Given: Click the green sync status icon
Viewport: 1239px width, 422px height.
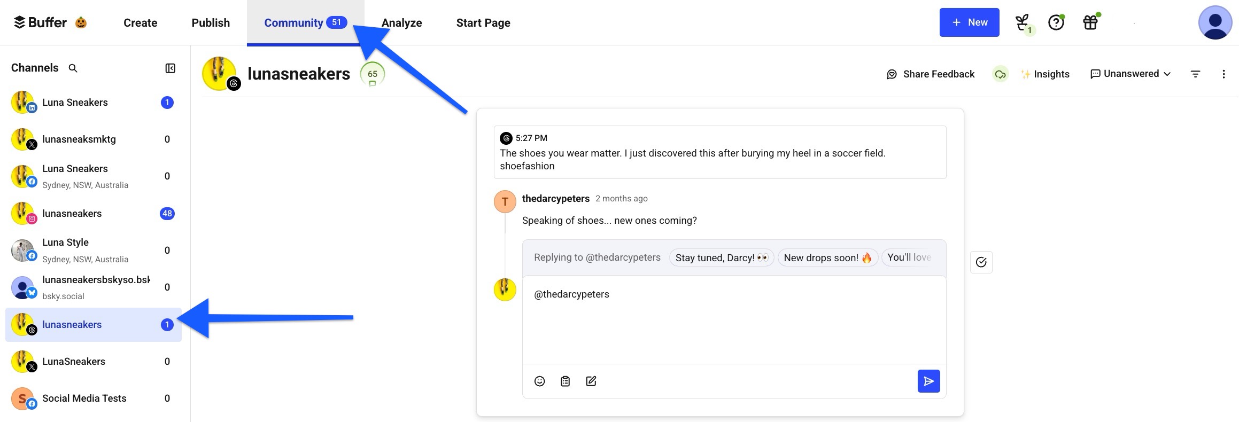Looking at the screenshot, I should coord(1000,74).
